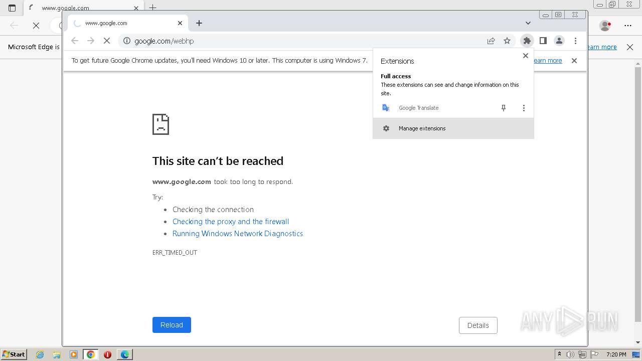The width and height of the screenshot is (642, 361).
Task: Open Chrome Extensions puzzle icon
Action: 527,41
